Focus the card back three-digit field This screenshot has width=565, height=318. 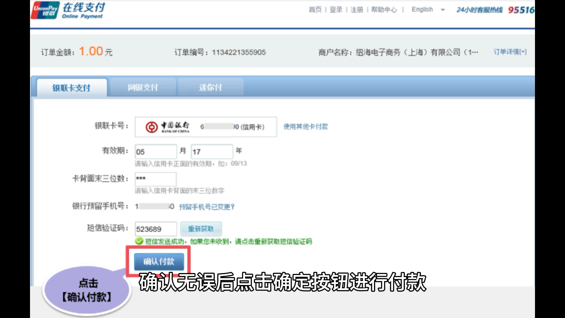(x=156, y=179)
